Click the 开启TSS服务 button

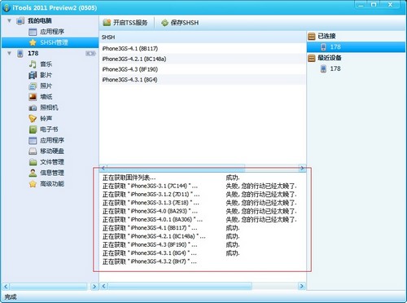pyautogui.click(x=125, y=23)
